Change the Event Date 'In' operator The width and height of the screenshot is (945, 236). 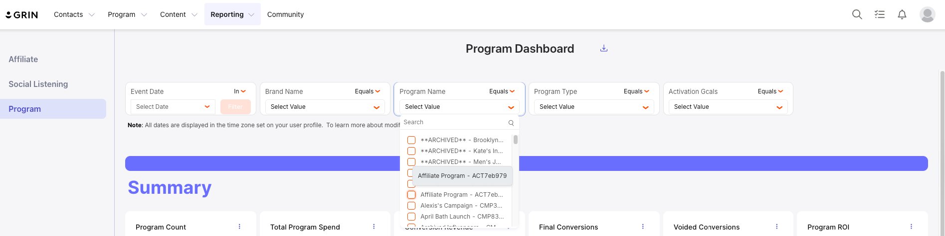point(240,91)
